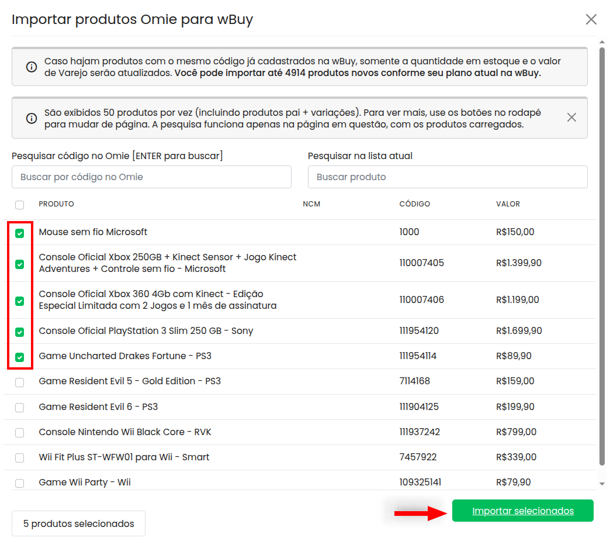This screenshot has width=610, height=541.
Task: Click the scrollbar down arrow
Action: 602,484
